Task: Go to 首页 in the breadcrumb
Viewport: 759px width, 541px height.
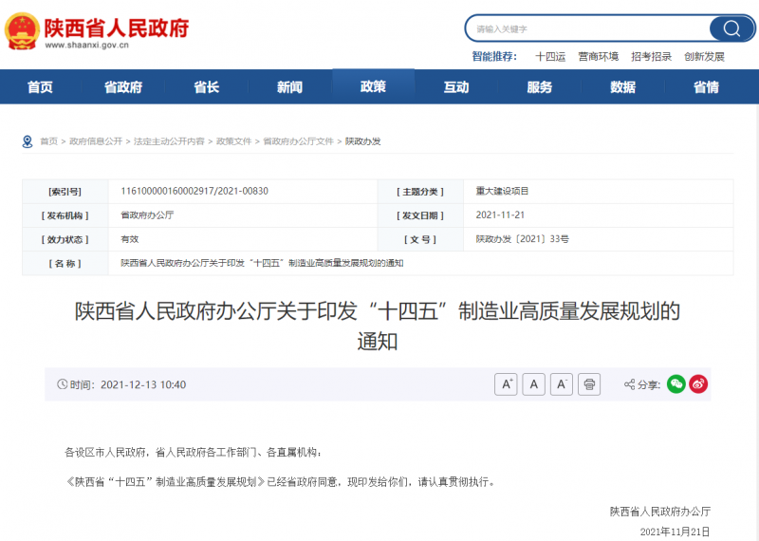Action: 49,141
